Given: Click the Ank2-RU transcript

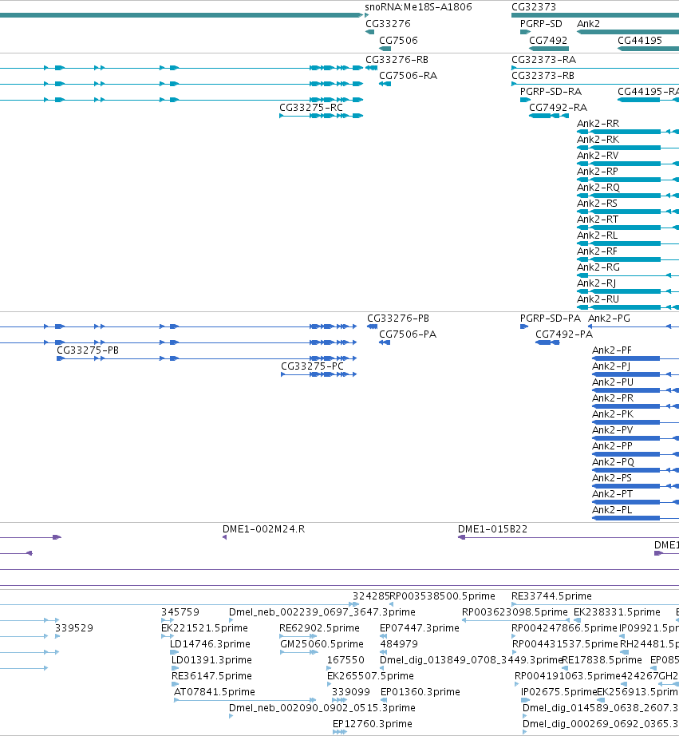Looking at the screenshot, I should click(598, 299).
